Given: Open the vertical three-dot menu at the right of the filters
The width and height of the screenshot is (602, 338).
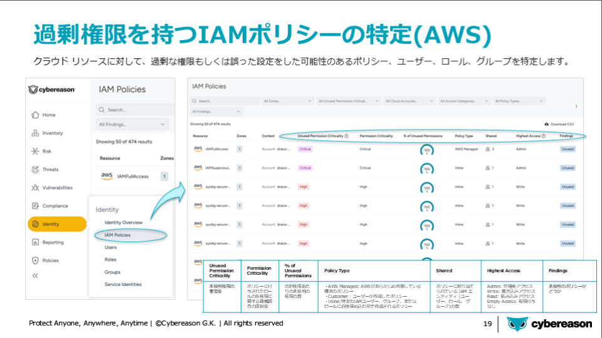Looking at the screenshot, I should pyautogui.click(x=576, y=106).
